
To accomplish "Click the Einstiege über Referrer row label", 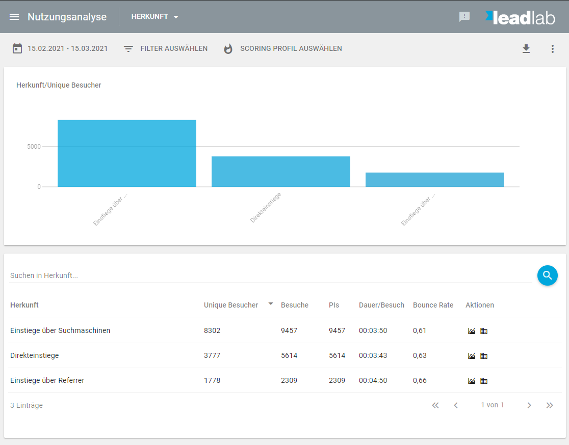I will (x=47, y=380).
